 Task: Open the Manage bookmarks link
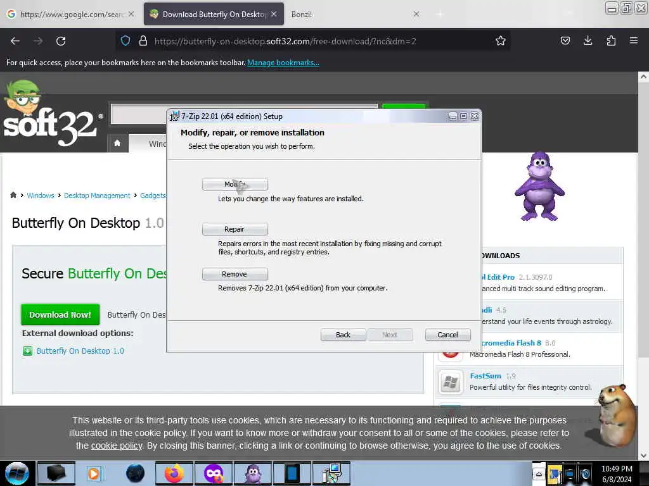(283, 63)
